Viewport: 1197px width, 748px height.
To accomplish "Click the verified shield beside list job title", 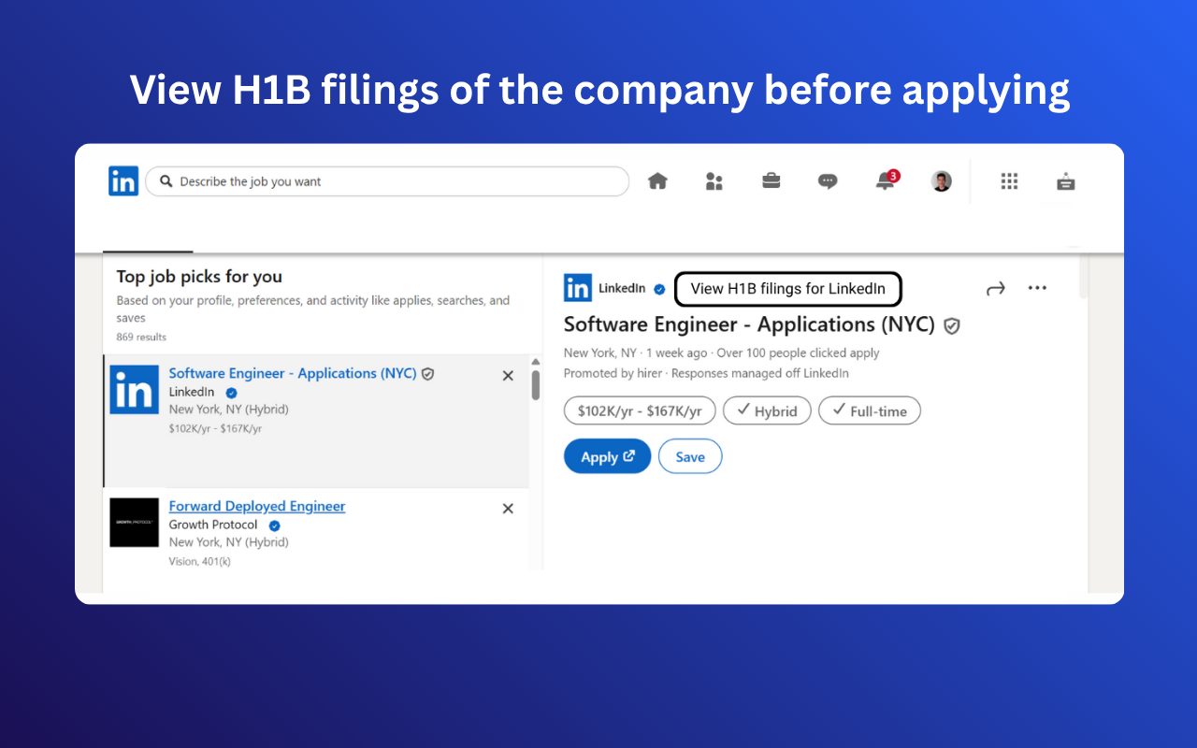I will [427, 373].
